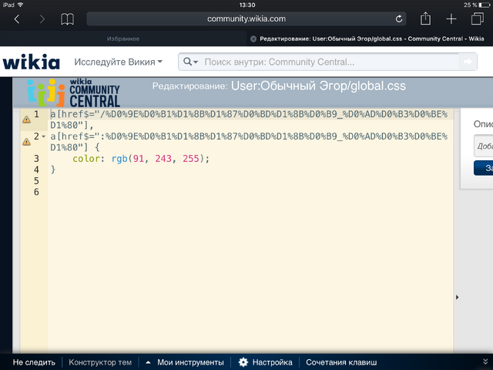Select line number 3 in gutter
The height and width of the screenshot is (370, 493).
(36, 158)
